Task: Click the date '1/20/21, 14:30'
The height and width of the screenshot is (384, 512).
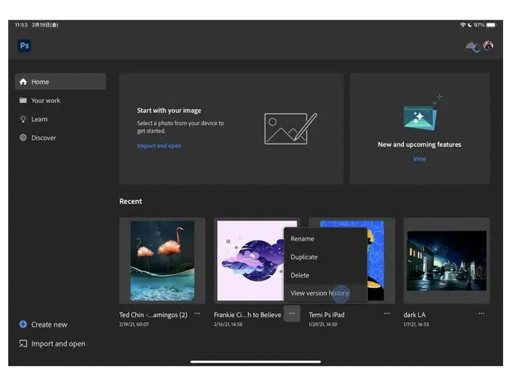Action: point(323,324)
